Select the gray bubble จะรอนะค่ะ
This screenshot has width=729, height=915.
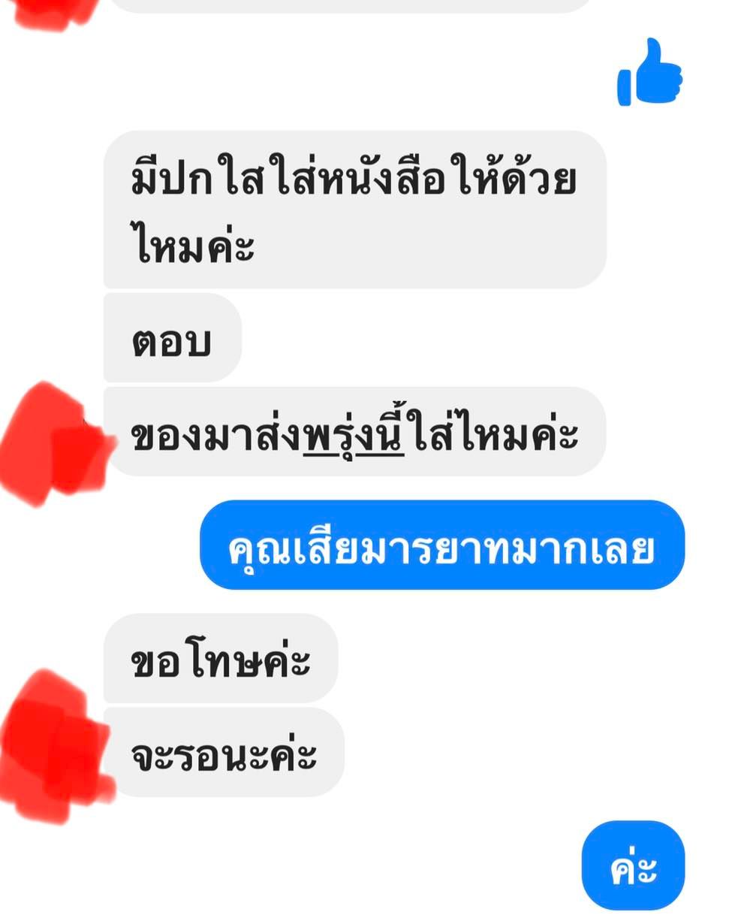[x=224, y=753]
